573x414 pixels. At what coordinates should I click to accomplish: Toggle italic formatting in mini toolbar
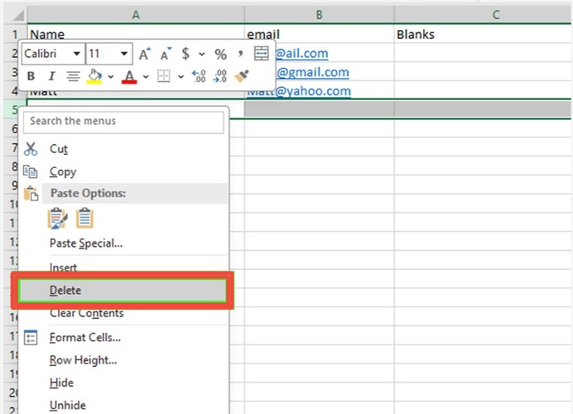(x=51, y=76)
